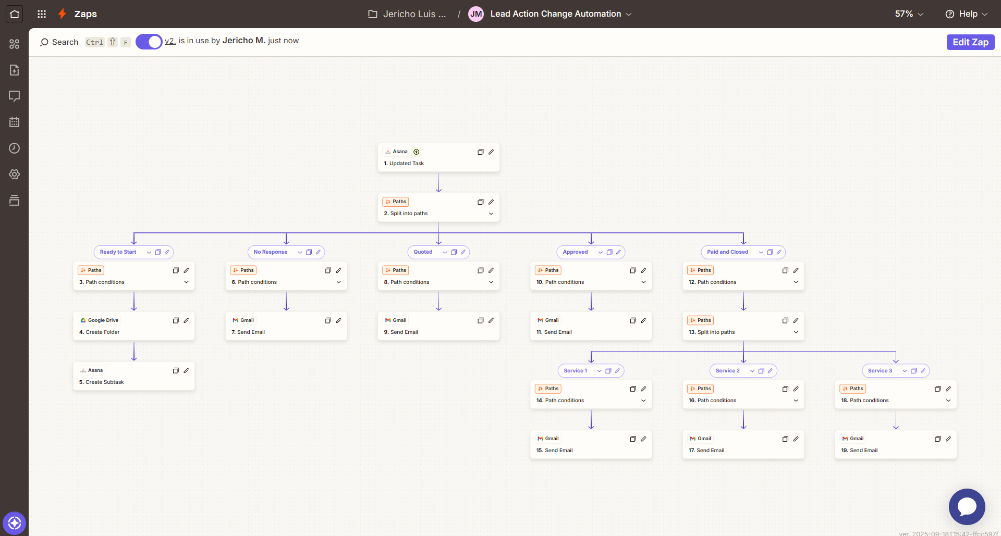Toggle the Zap on/off switch

149,42
